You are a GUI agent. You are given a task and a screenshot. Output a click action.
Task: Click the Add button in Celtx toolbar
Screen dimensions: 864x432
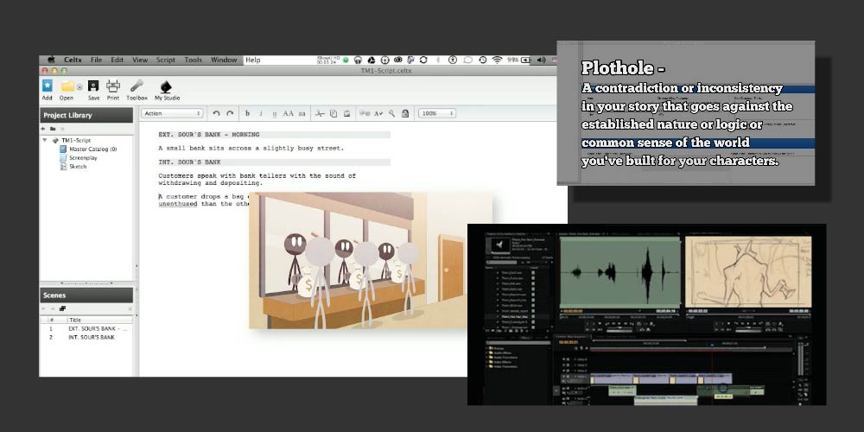tap(47, 86)
